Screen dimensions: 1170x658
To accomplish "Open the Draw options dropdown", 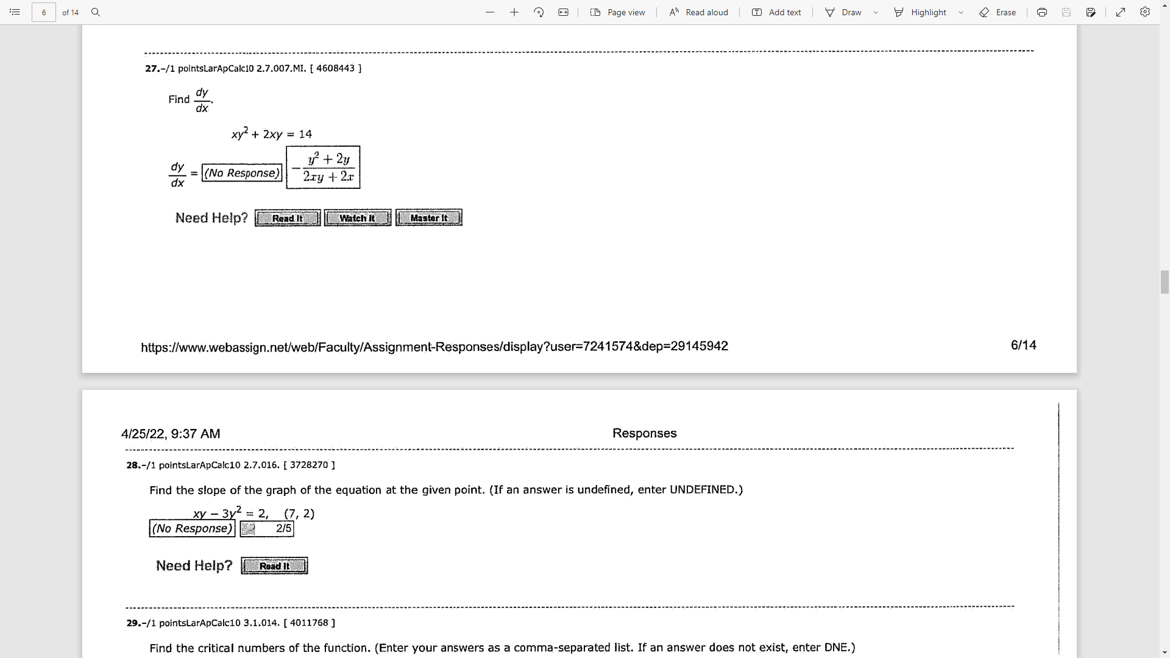I will click(x=875, y=12).
